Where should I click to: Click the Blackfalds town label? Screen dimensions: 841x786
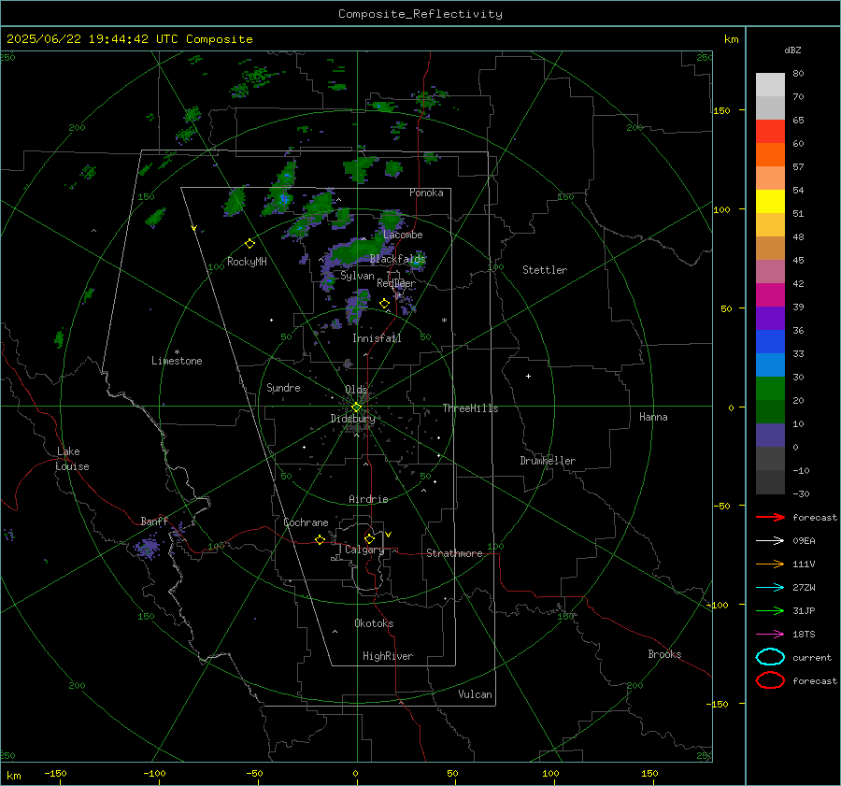[397, 259]
